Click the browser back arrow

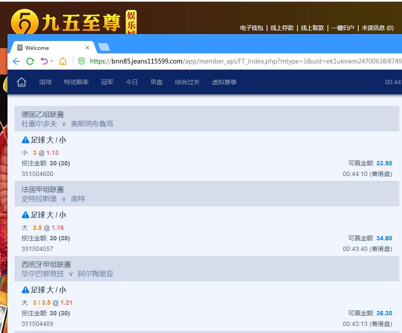[16, 61]
